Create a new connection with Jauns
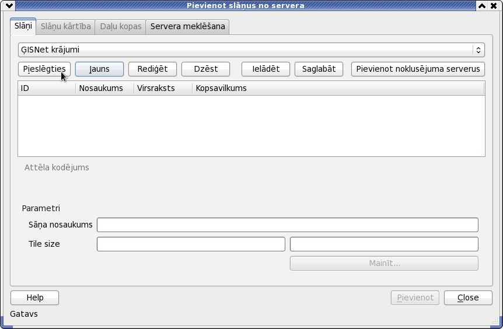 [x=99, y=69]
